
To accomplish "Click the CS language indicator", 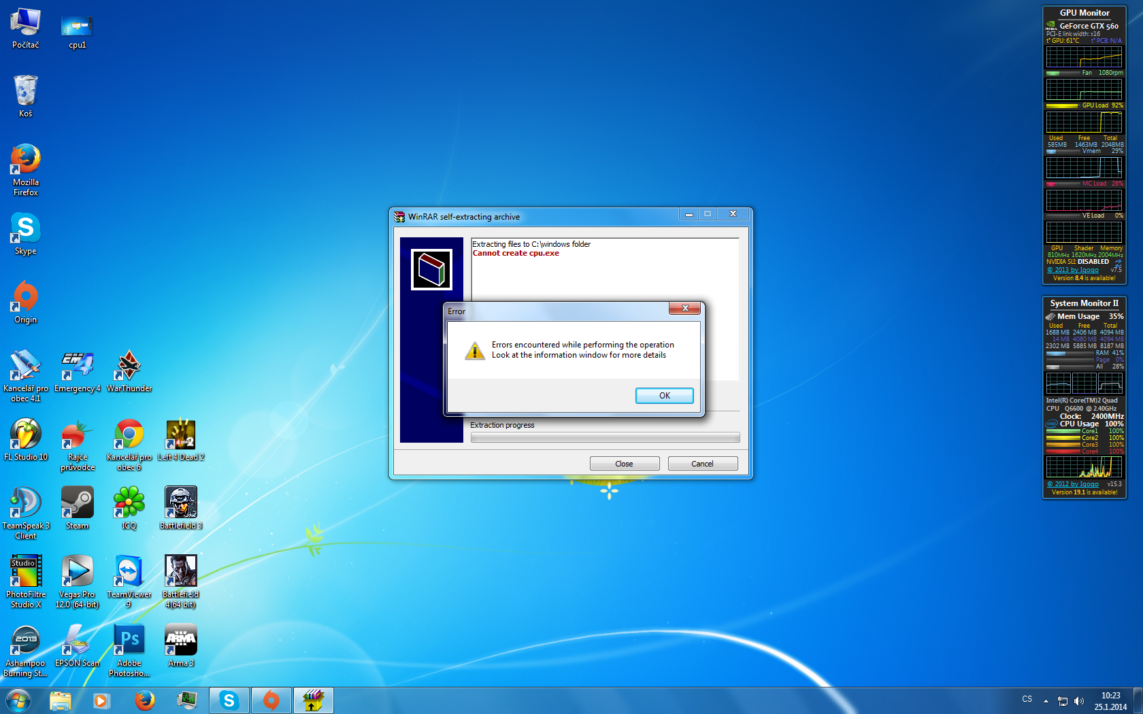I will point(1027,699).
